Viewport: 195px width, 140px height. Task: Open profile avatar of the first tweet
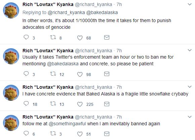pos(11,10)
